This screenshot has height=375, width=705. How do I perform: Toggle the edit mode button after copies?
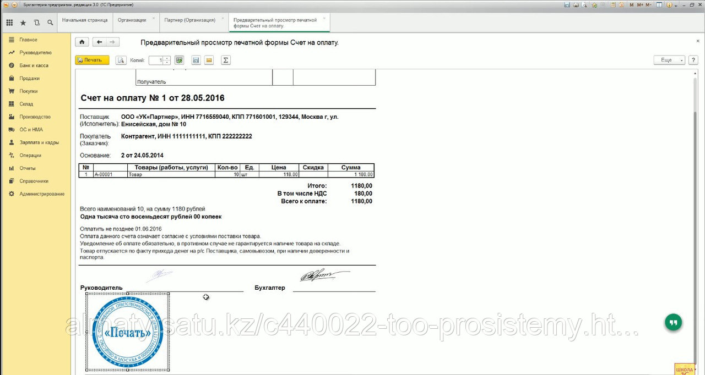(179, 60)
